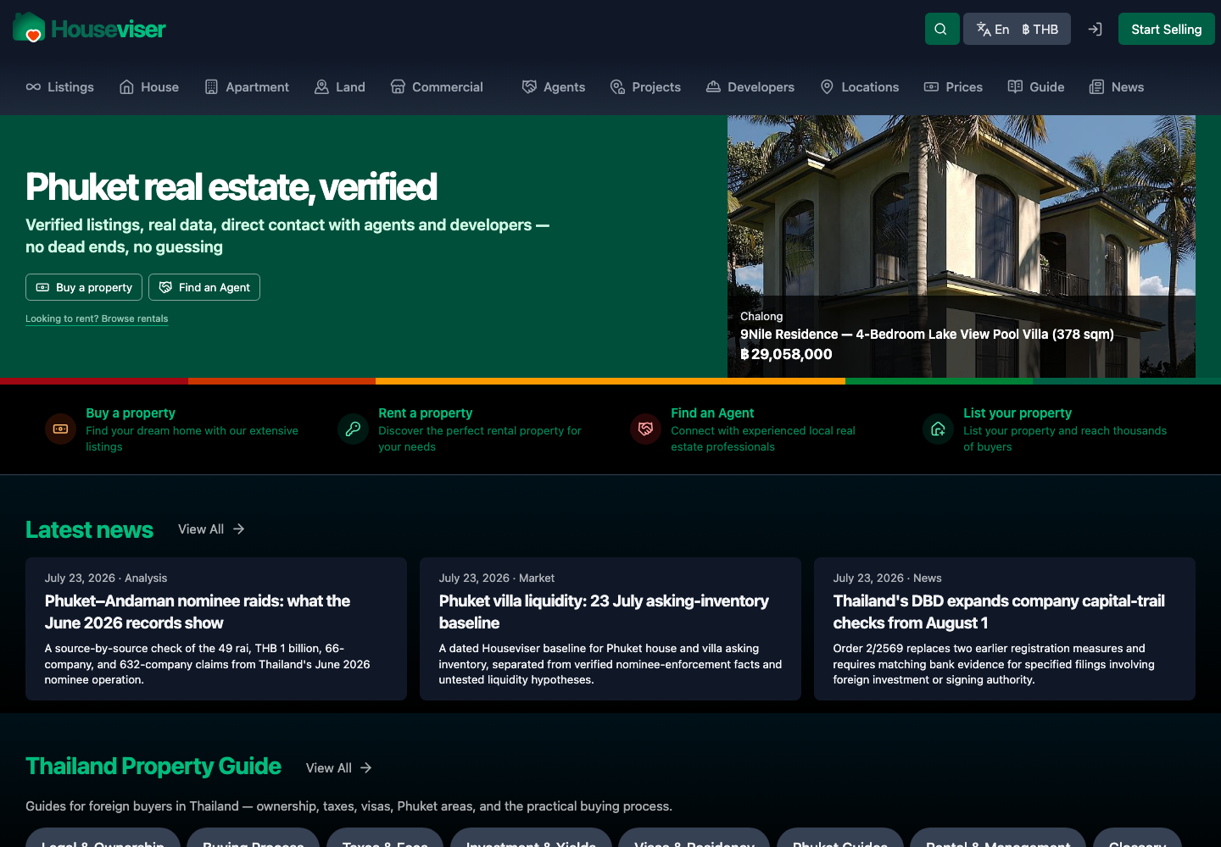Click the Thailand Property Guide heading
This screenshot has width=1221, height=847.
pos(153,766)
